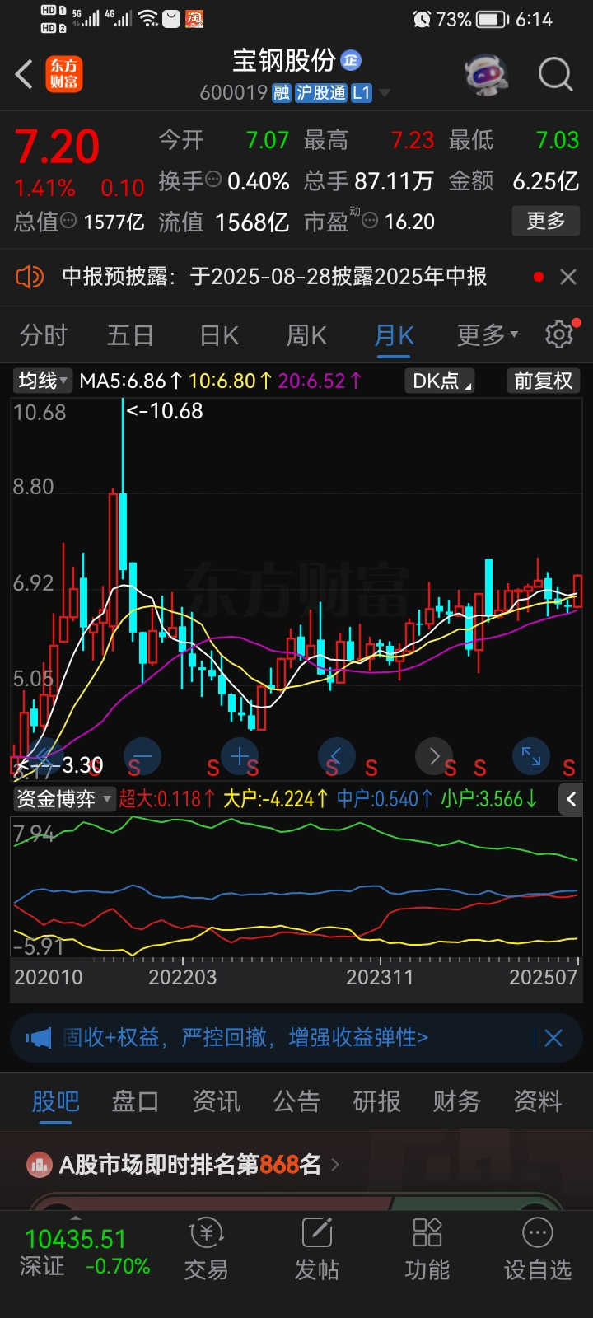The height and width of the screenshot is (1318, 593).
Task: Tap the 3.30 low price marker
Action: click(x=59, y=765)
